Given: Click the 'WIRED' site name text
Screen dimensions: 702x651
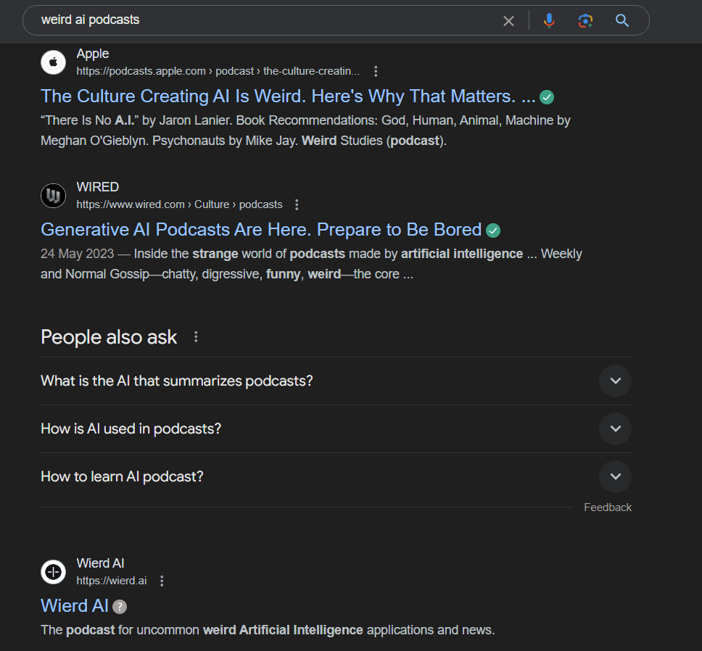Looking at the screenshot, I should click(98, 187).
